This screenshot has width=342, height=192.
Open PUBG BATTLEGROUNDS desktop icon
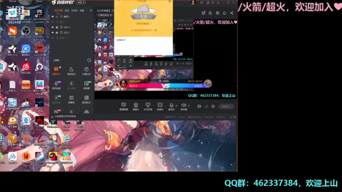tap(39, 34)
